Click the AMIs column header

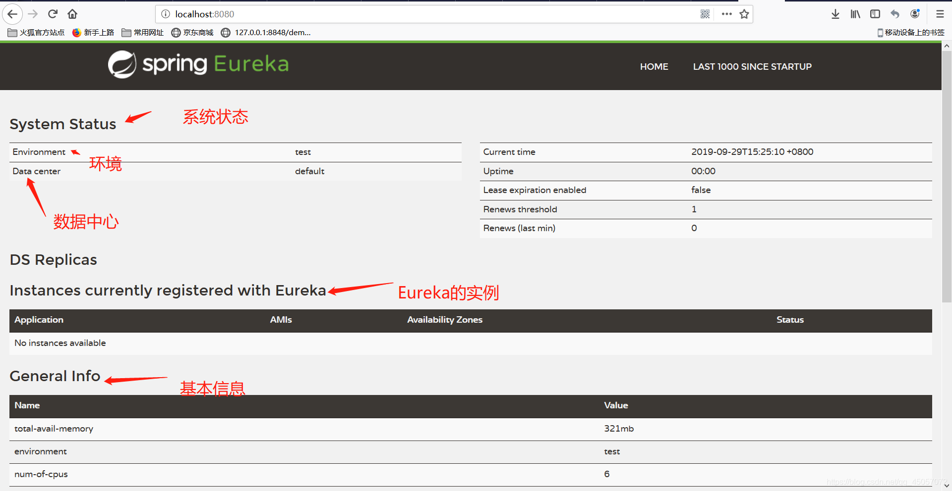tap(281, 320)
